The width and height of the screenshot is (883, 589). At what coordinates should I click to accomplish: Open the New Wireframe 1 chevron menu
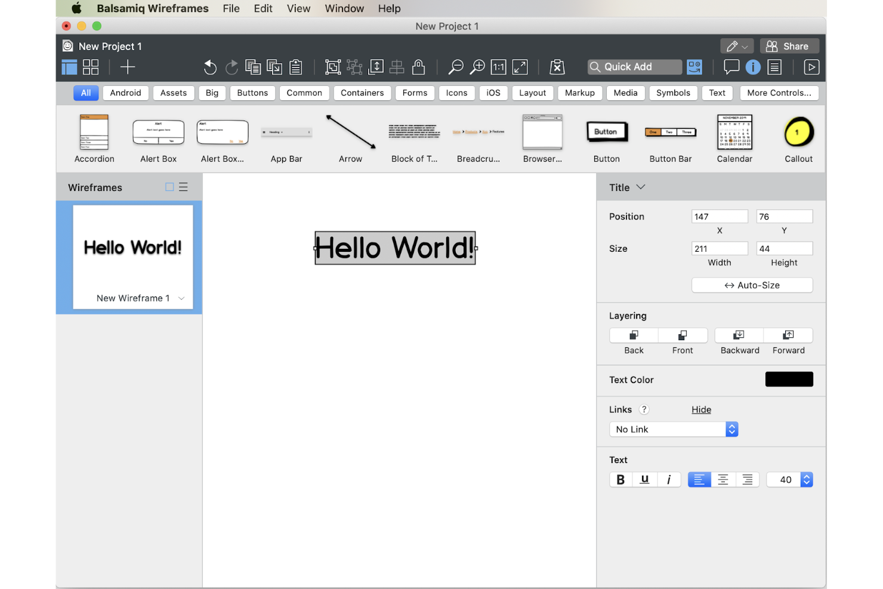[x=181, y=298]
